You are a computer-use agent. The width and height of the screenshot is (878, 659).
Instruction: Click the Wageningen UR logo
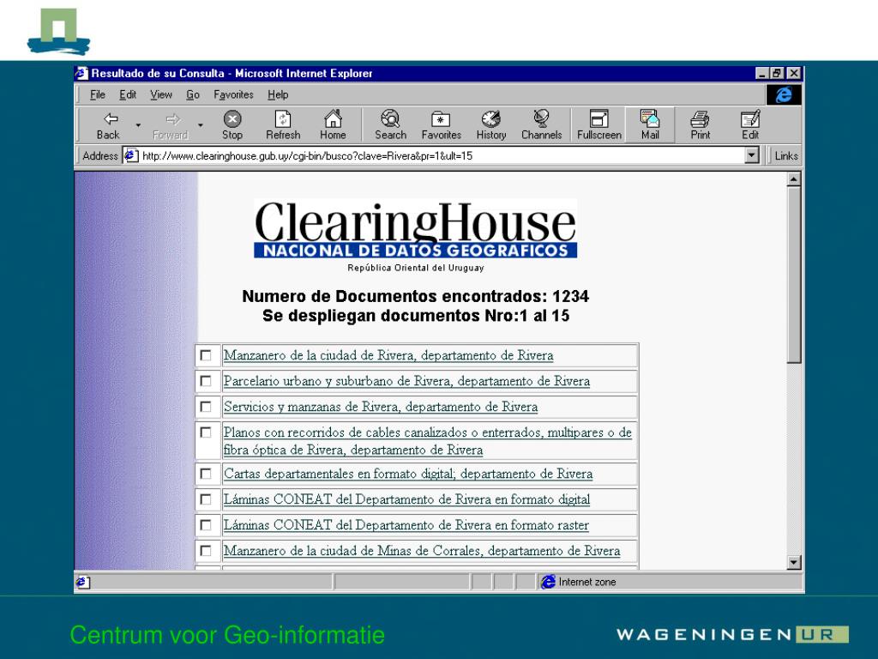click(x=732, y=634)
